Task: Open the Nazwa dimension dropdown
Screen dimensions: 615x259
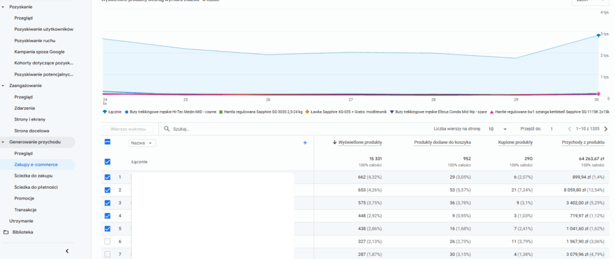Action: click(143, 143)
